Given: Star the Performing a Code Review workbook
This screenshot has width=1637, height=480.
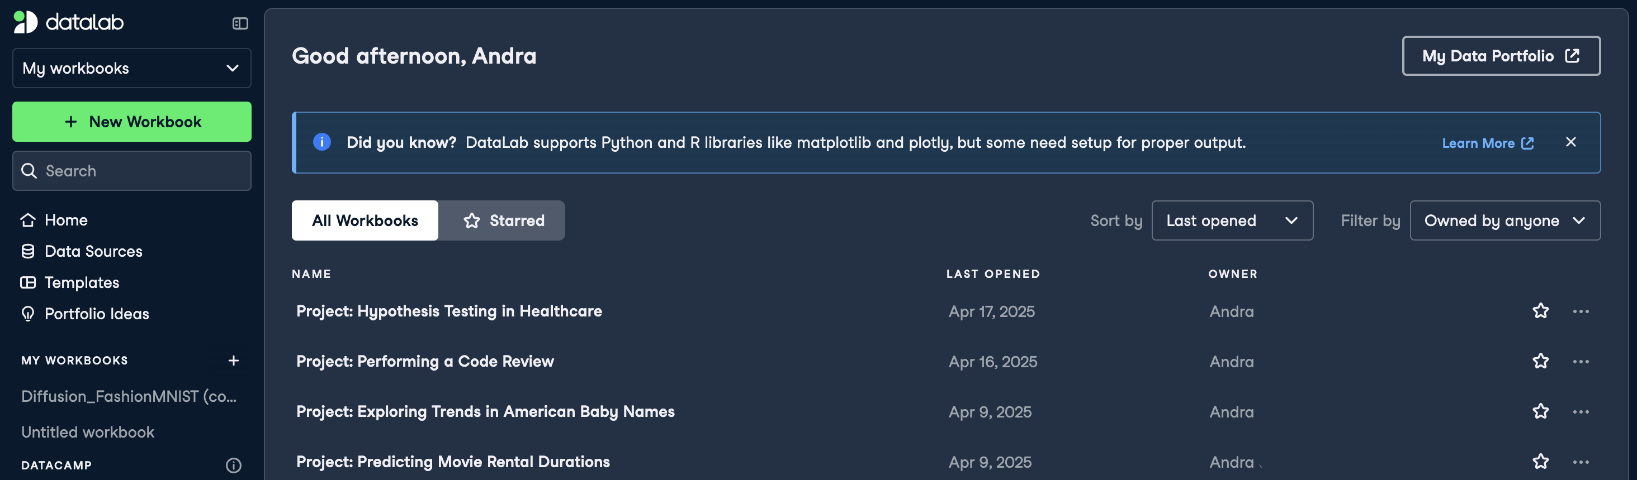Looking at the screenshot, I should point(1540,361).
